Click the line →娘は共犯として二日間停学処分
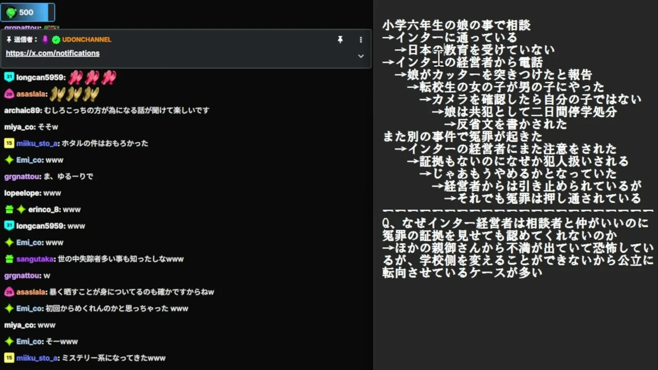The height and width of the screenshot is (370, 658). tap(524, 112)
